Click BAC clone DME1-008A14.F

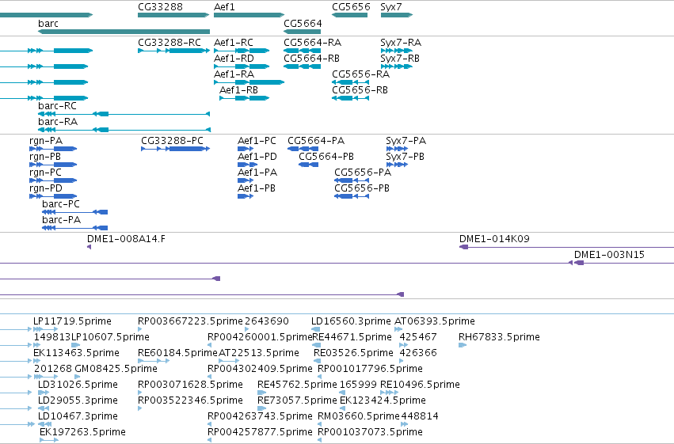click(x=126, y=239)
